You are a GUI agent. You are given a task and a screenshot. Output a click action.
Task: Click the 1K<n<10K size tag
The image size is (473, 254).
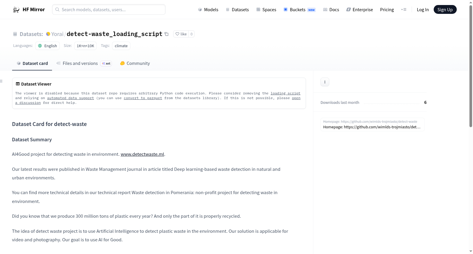pos(85,46)
